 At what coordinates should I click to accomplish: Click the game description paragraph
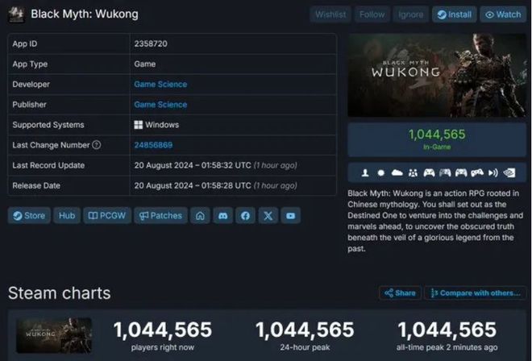click(435, 221)
